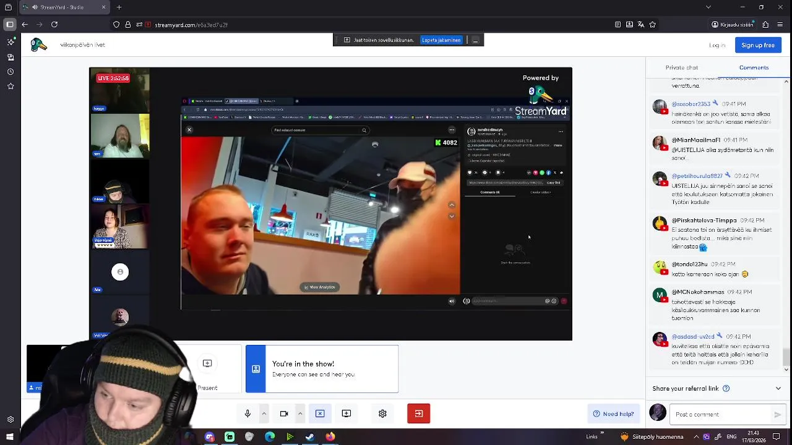
Task: Click Sign up free button
Action: tap(758, 45)
